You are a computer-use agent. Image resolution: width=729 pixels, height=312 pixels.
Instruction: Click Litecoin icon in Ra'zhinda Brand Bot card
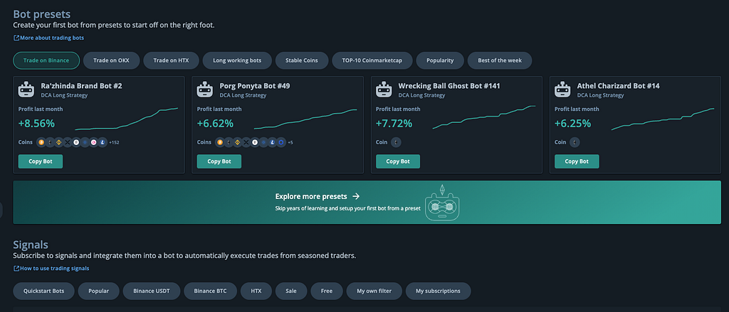coord(103,143)
